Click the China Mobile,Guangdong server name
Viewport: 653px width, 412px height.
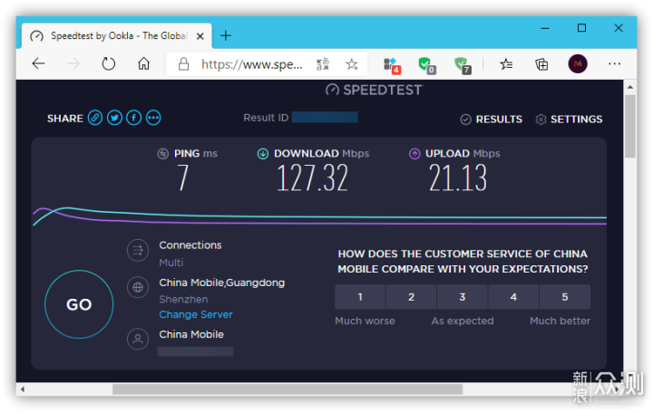[222, 283]
